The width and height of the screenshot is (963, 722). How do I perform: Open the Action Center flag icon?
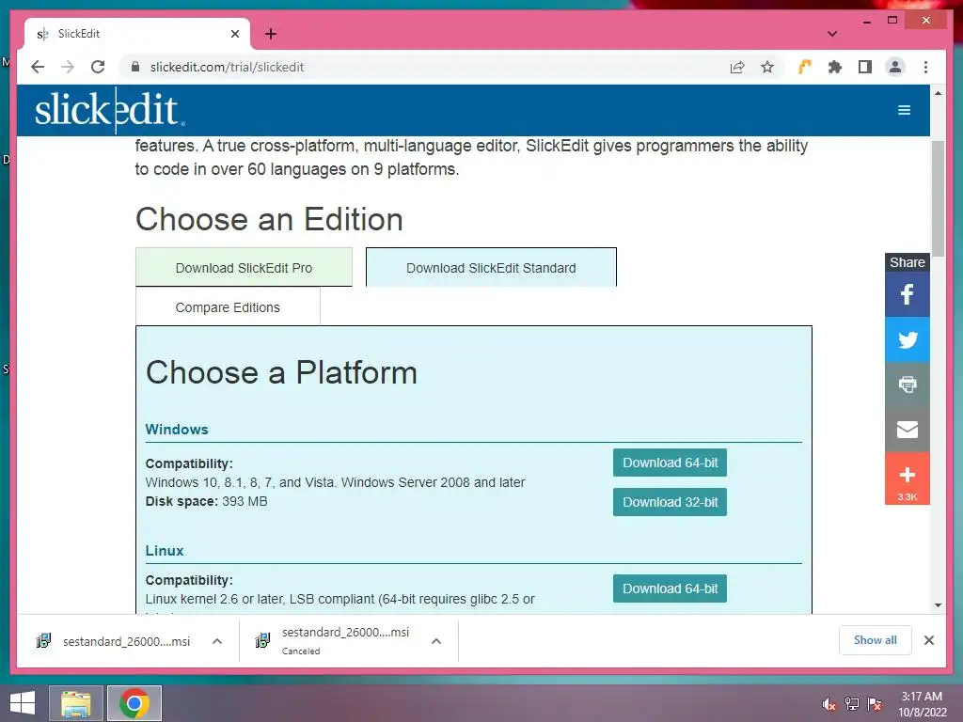coord(875,704)
